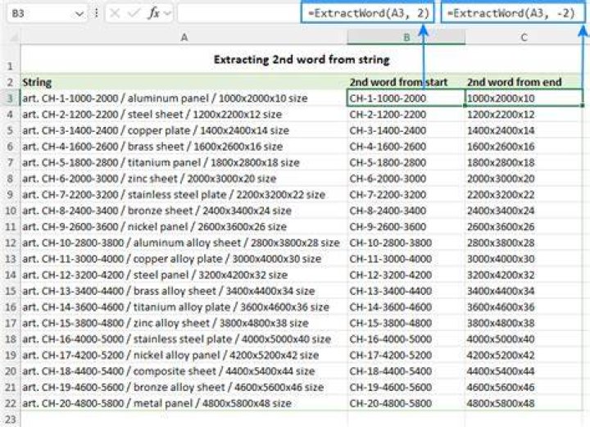Select cell C3 '1000x2000x10'

[x=524, y=98]
